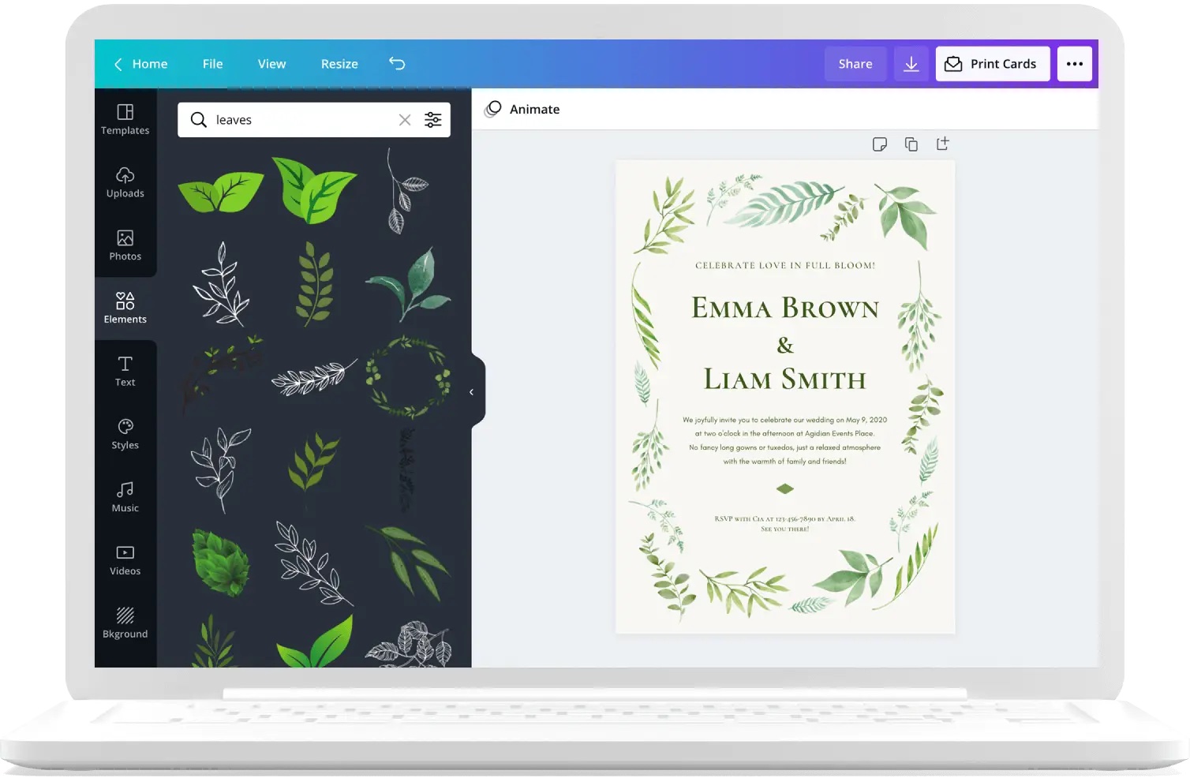Viewport: 1190px width, 778px height.
Task: Open the File menu
Action: pyautogui.click(x=212, y=64)
